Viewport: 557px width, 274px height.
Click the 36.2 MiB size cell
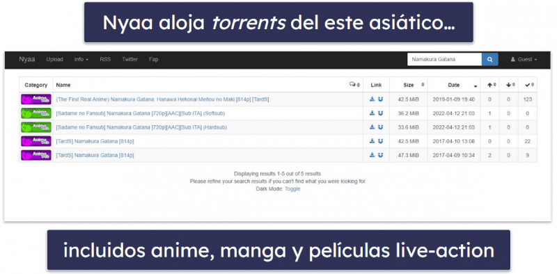point(409,113)
